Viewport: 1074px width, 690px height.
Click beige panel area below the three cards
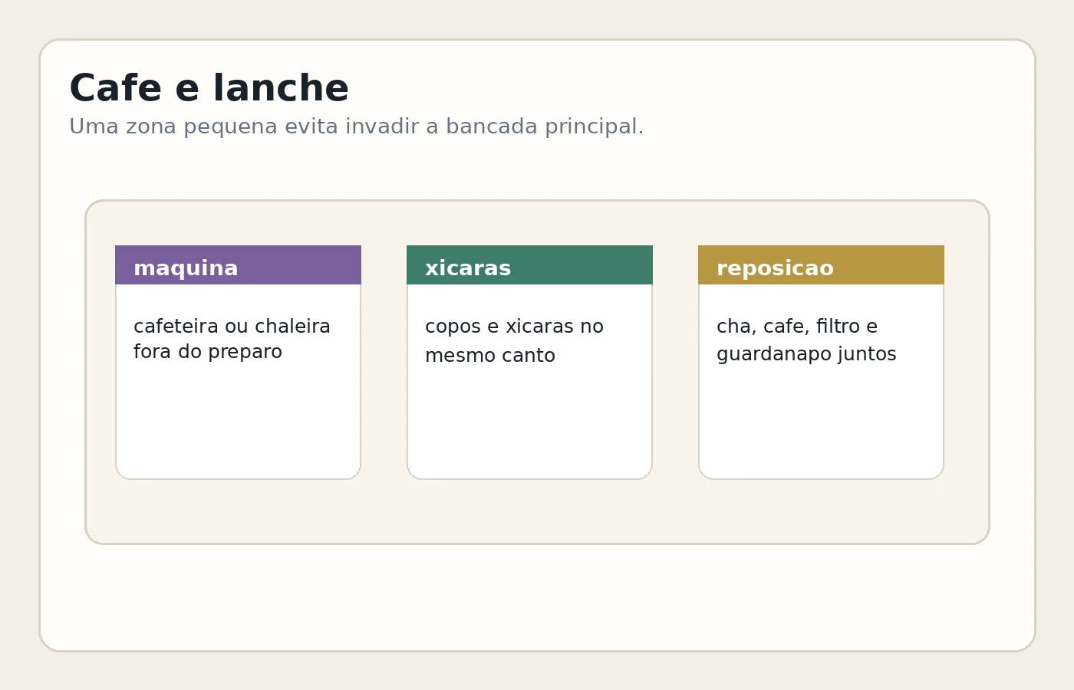[537, 512]
